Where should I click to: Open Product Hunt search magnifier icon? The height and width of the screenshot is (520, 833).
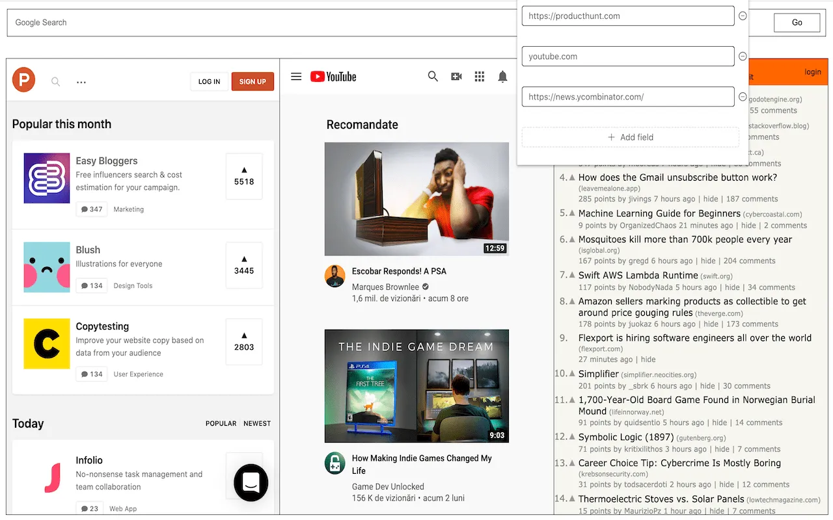[56, 82]
